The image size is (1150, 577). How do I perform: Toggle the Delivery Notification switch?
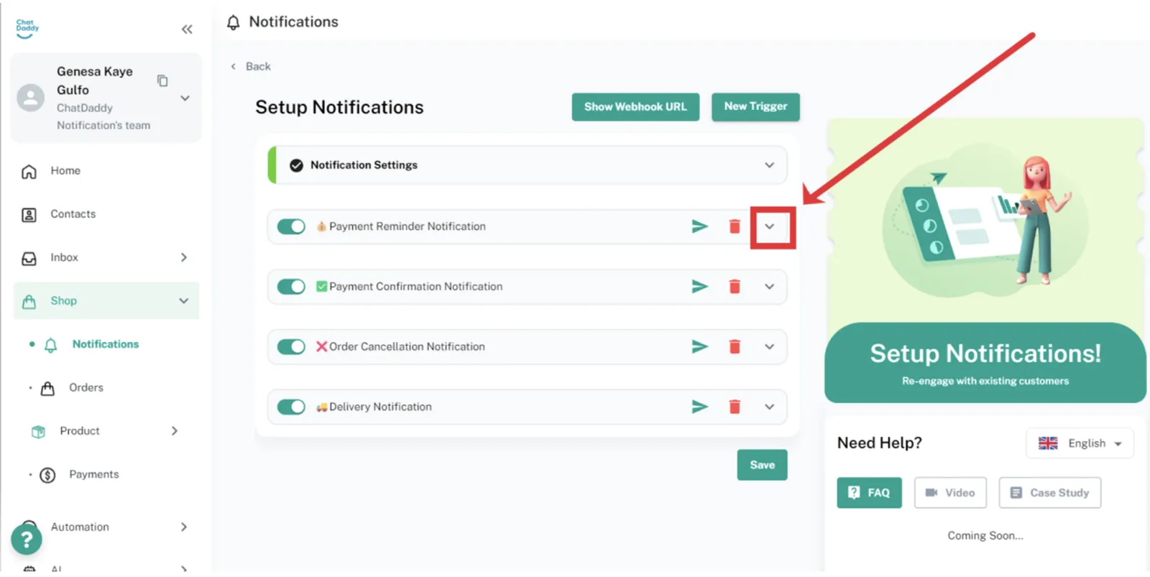291,407
